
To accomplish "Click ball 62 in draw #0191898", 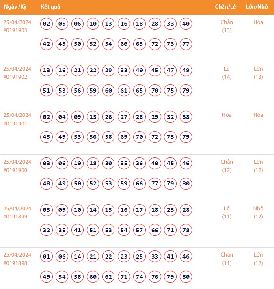I will tap(108, 277).
